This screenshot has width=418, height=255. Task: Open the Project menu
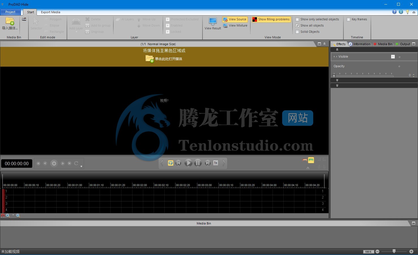(x=10, y=12)
